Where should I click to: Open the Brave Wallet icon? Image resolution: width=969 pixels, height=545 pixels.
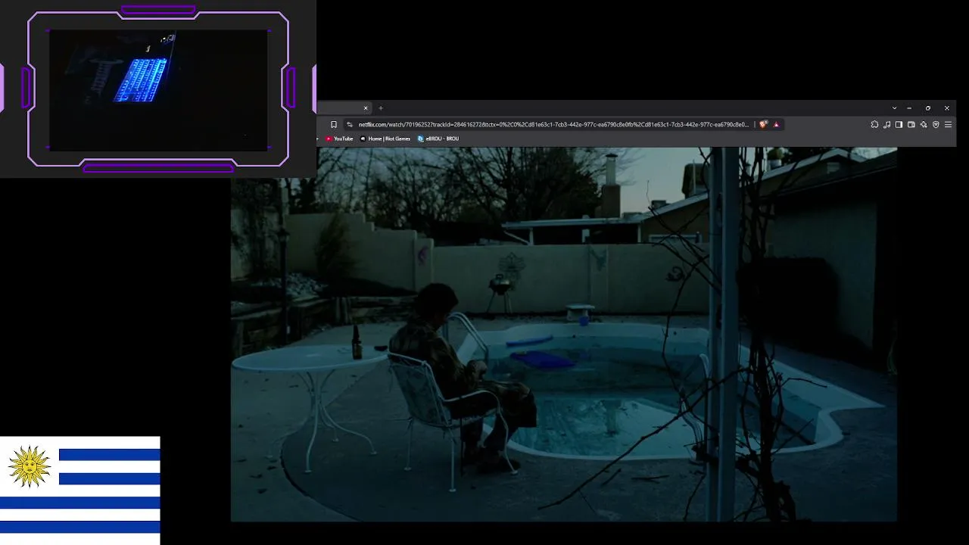[x=911, y=124]
